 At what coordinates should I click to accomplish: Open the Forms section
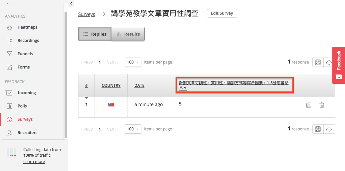pos(23,67)
